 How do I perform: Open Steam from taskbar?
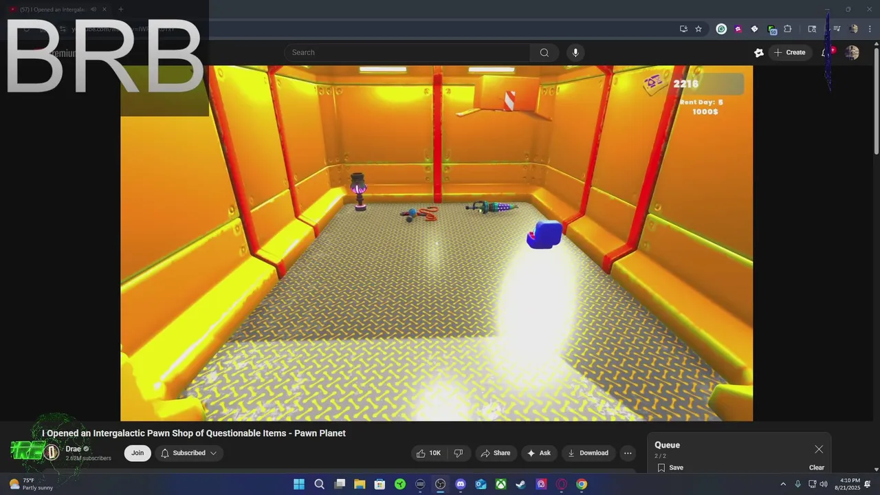[x=521, y=484]
